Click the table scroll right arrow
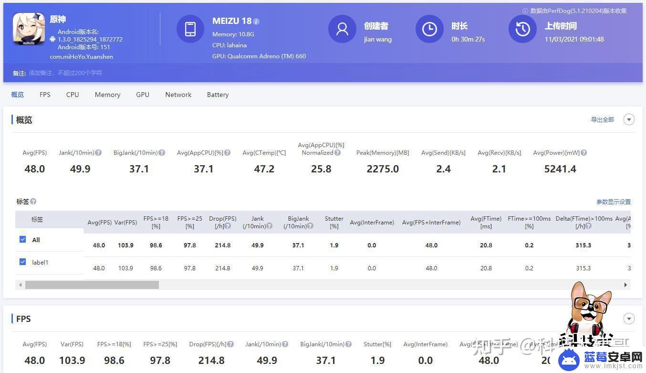646x373 pixels. click(625, 285)
